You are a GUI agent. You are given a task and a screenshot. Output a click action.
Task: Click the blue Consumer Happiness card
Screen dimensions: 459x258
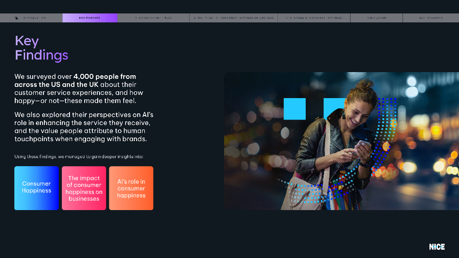click(x=36, y=188)
